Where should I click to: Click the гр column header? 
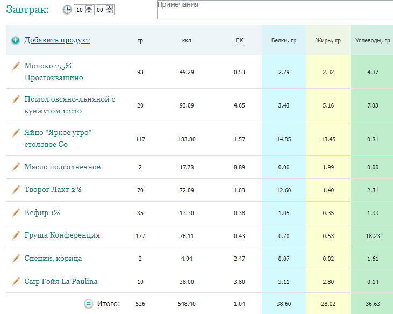(x=140, y=41)
